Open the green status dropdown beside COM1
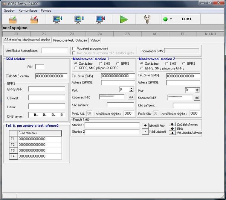The height and width of the screenshot is (200, 226). (168, 19)
